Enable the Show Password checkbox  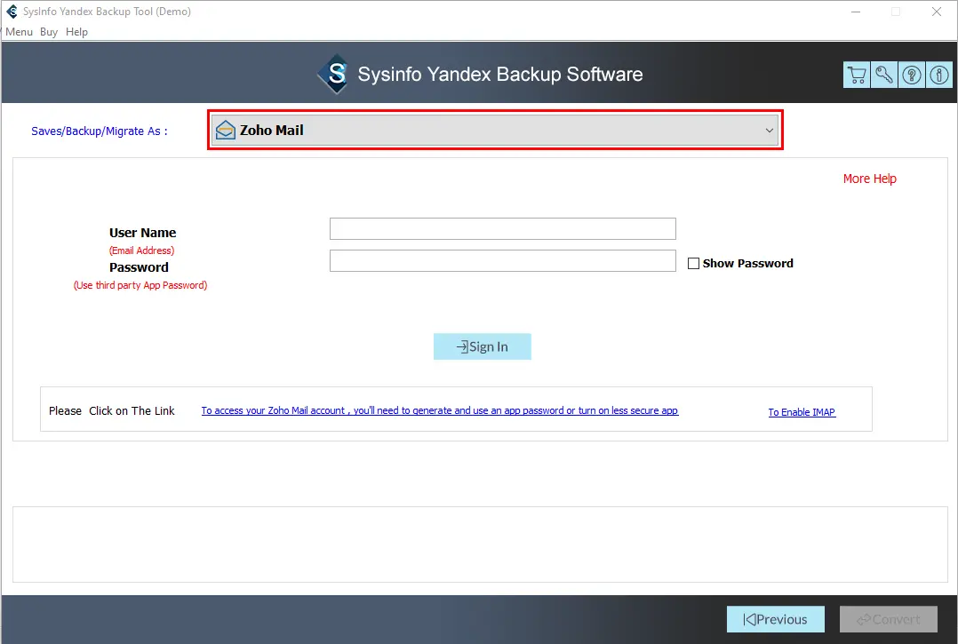[694, 264]
